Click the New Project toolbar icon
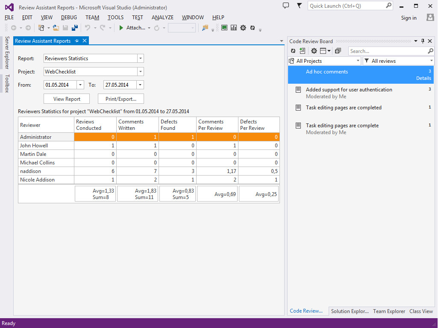Screen dimensions: 438x328 pyautogui.click(x=41, y=28)
